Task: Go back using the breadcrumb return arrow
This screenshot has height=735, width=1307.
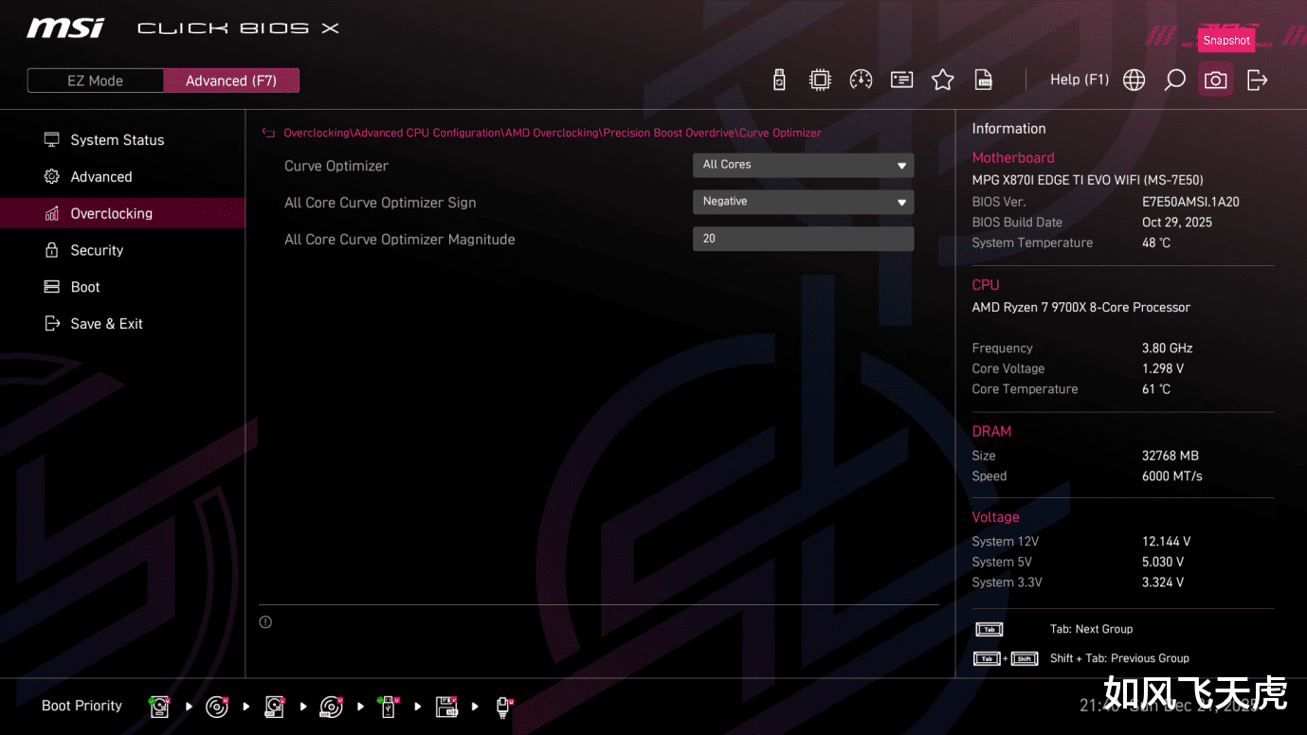Action: [268, 134]
